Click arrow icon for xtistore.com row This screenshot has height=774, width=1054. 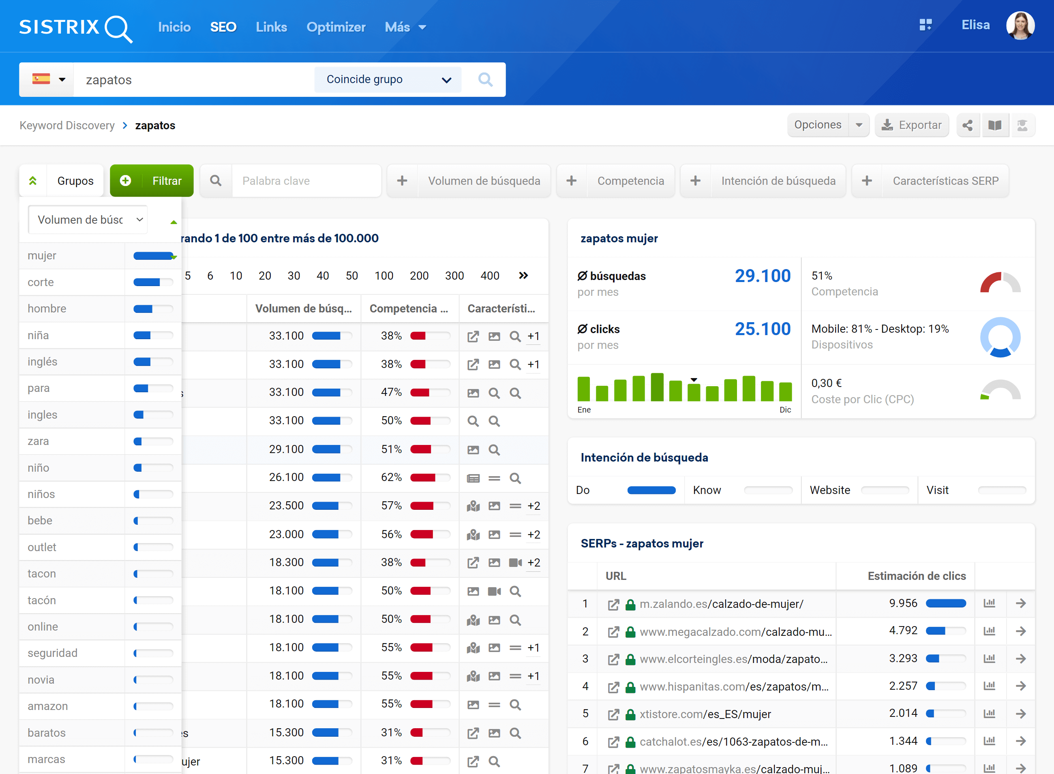1021,714
